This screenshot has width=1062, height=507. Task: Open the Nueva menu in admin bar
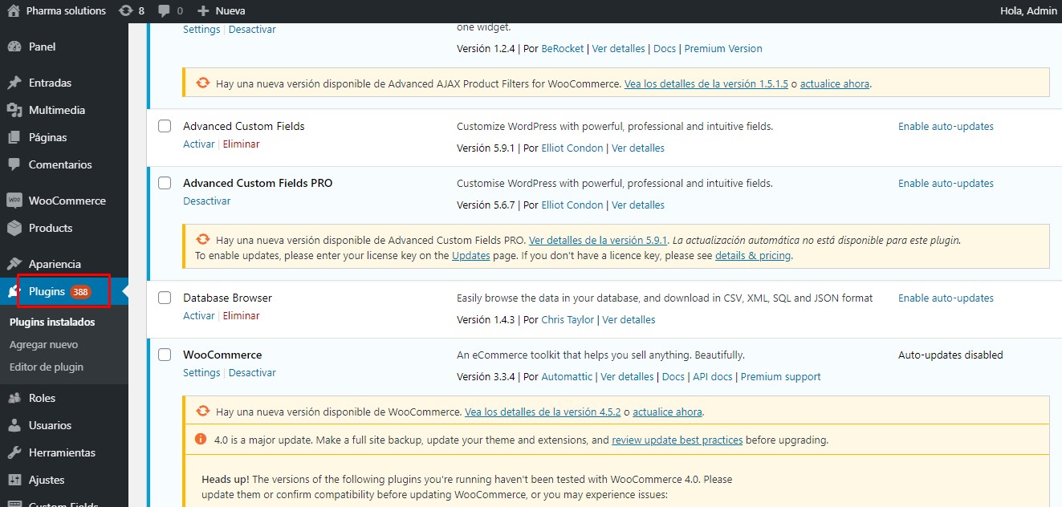pos(221,11)
